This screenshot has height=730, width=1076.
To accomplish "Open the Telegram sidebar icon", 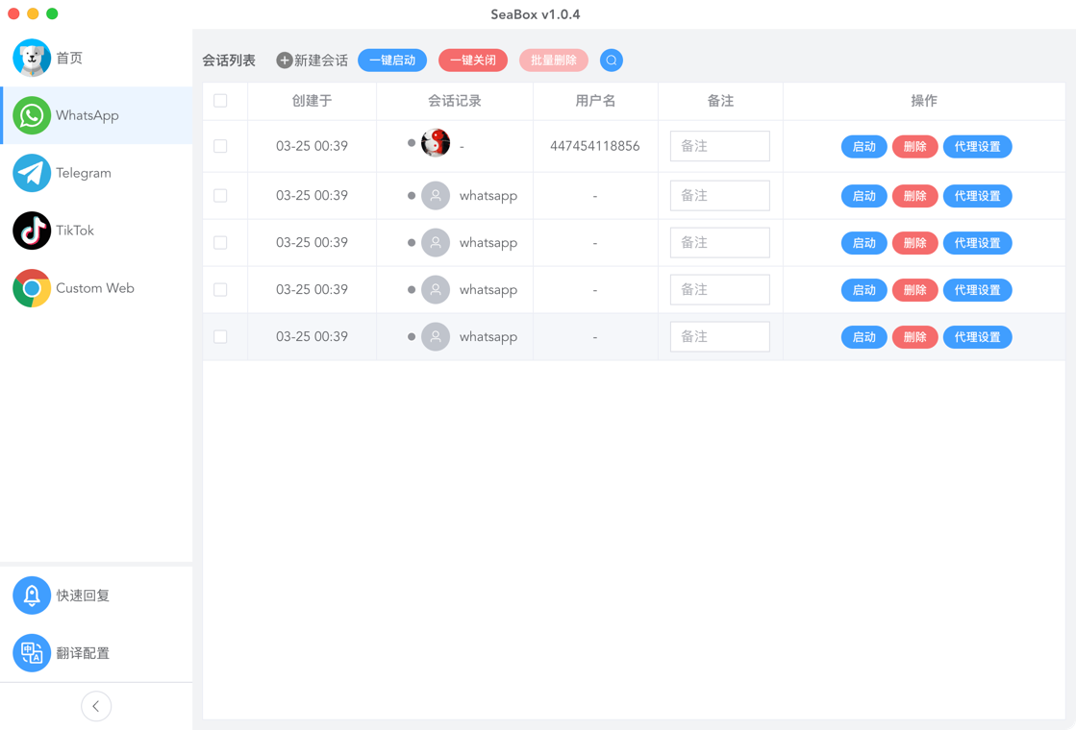I will pos(32,173).
